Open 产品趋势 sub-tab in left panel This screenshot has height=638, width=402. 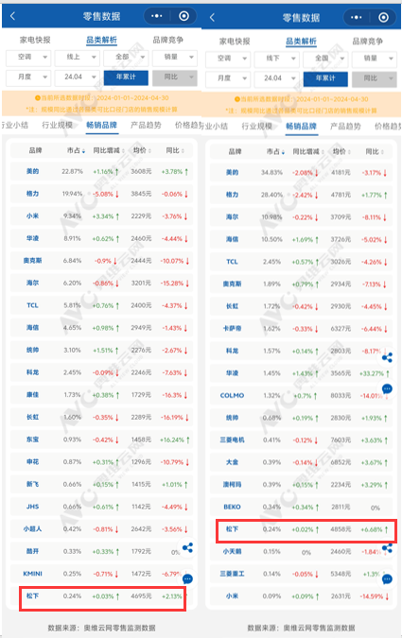click(146, 125)
